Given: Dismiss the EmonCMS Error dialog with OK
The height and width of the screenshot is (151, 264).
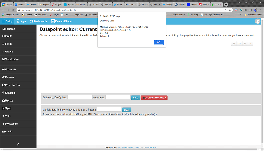Looking at the screenshot, I should [158, 42].
